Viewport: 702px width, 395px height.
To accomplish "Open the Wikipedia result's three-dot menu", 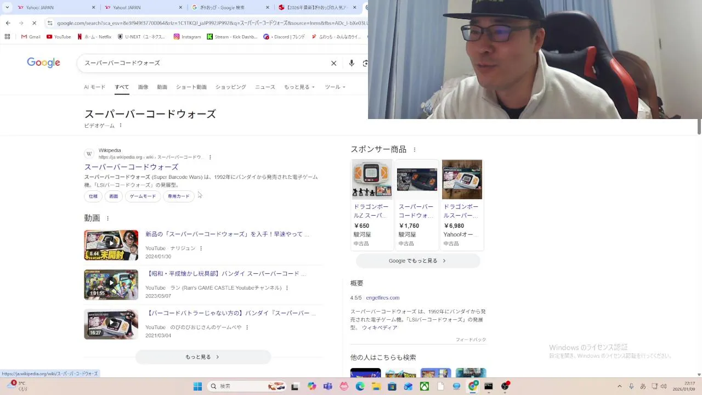I will (x=210, y=157).
